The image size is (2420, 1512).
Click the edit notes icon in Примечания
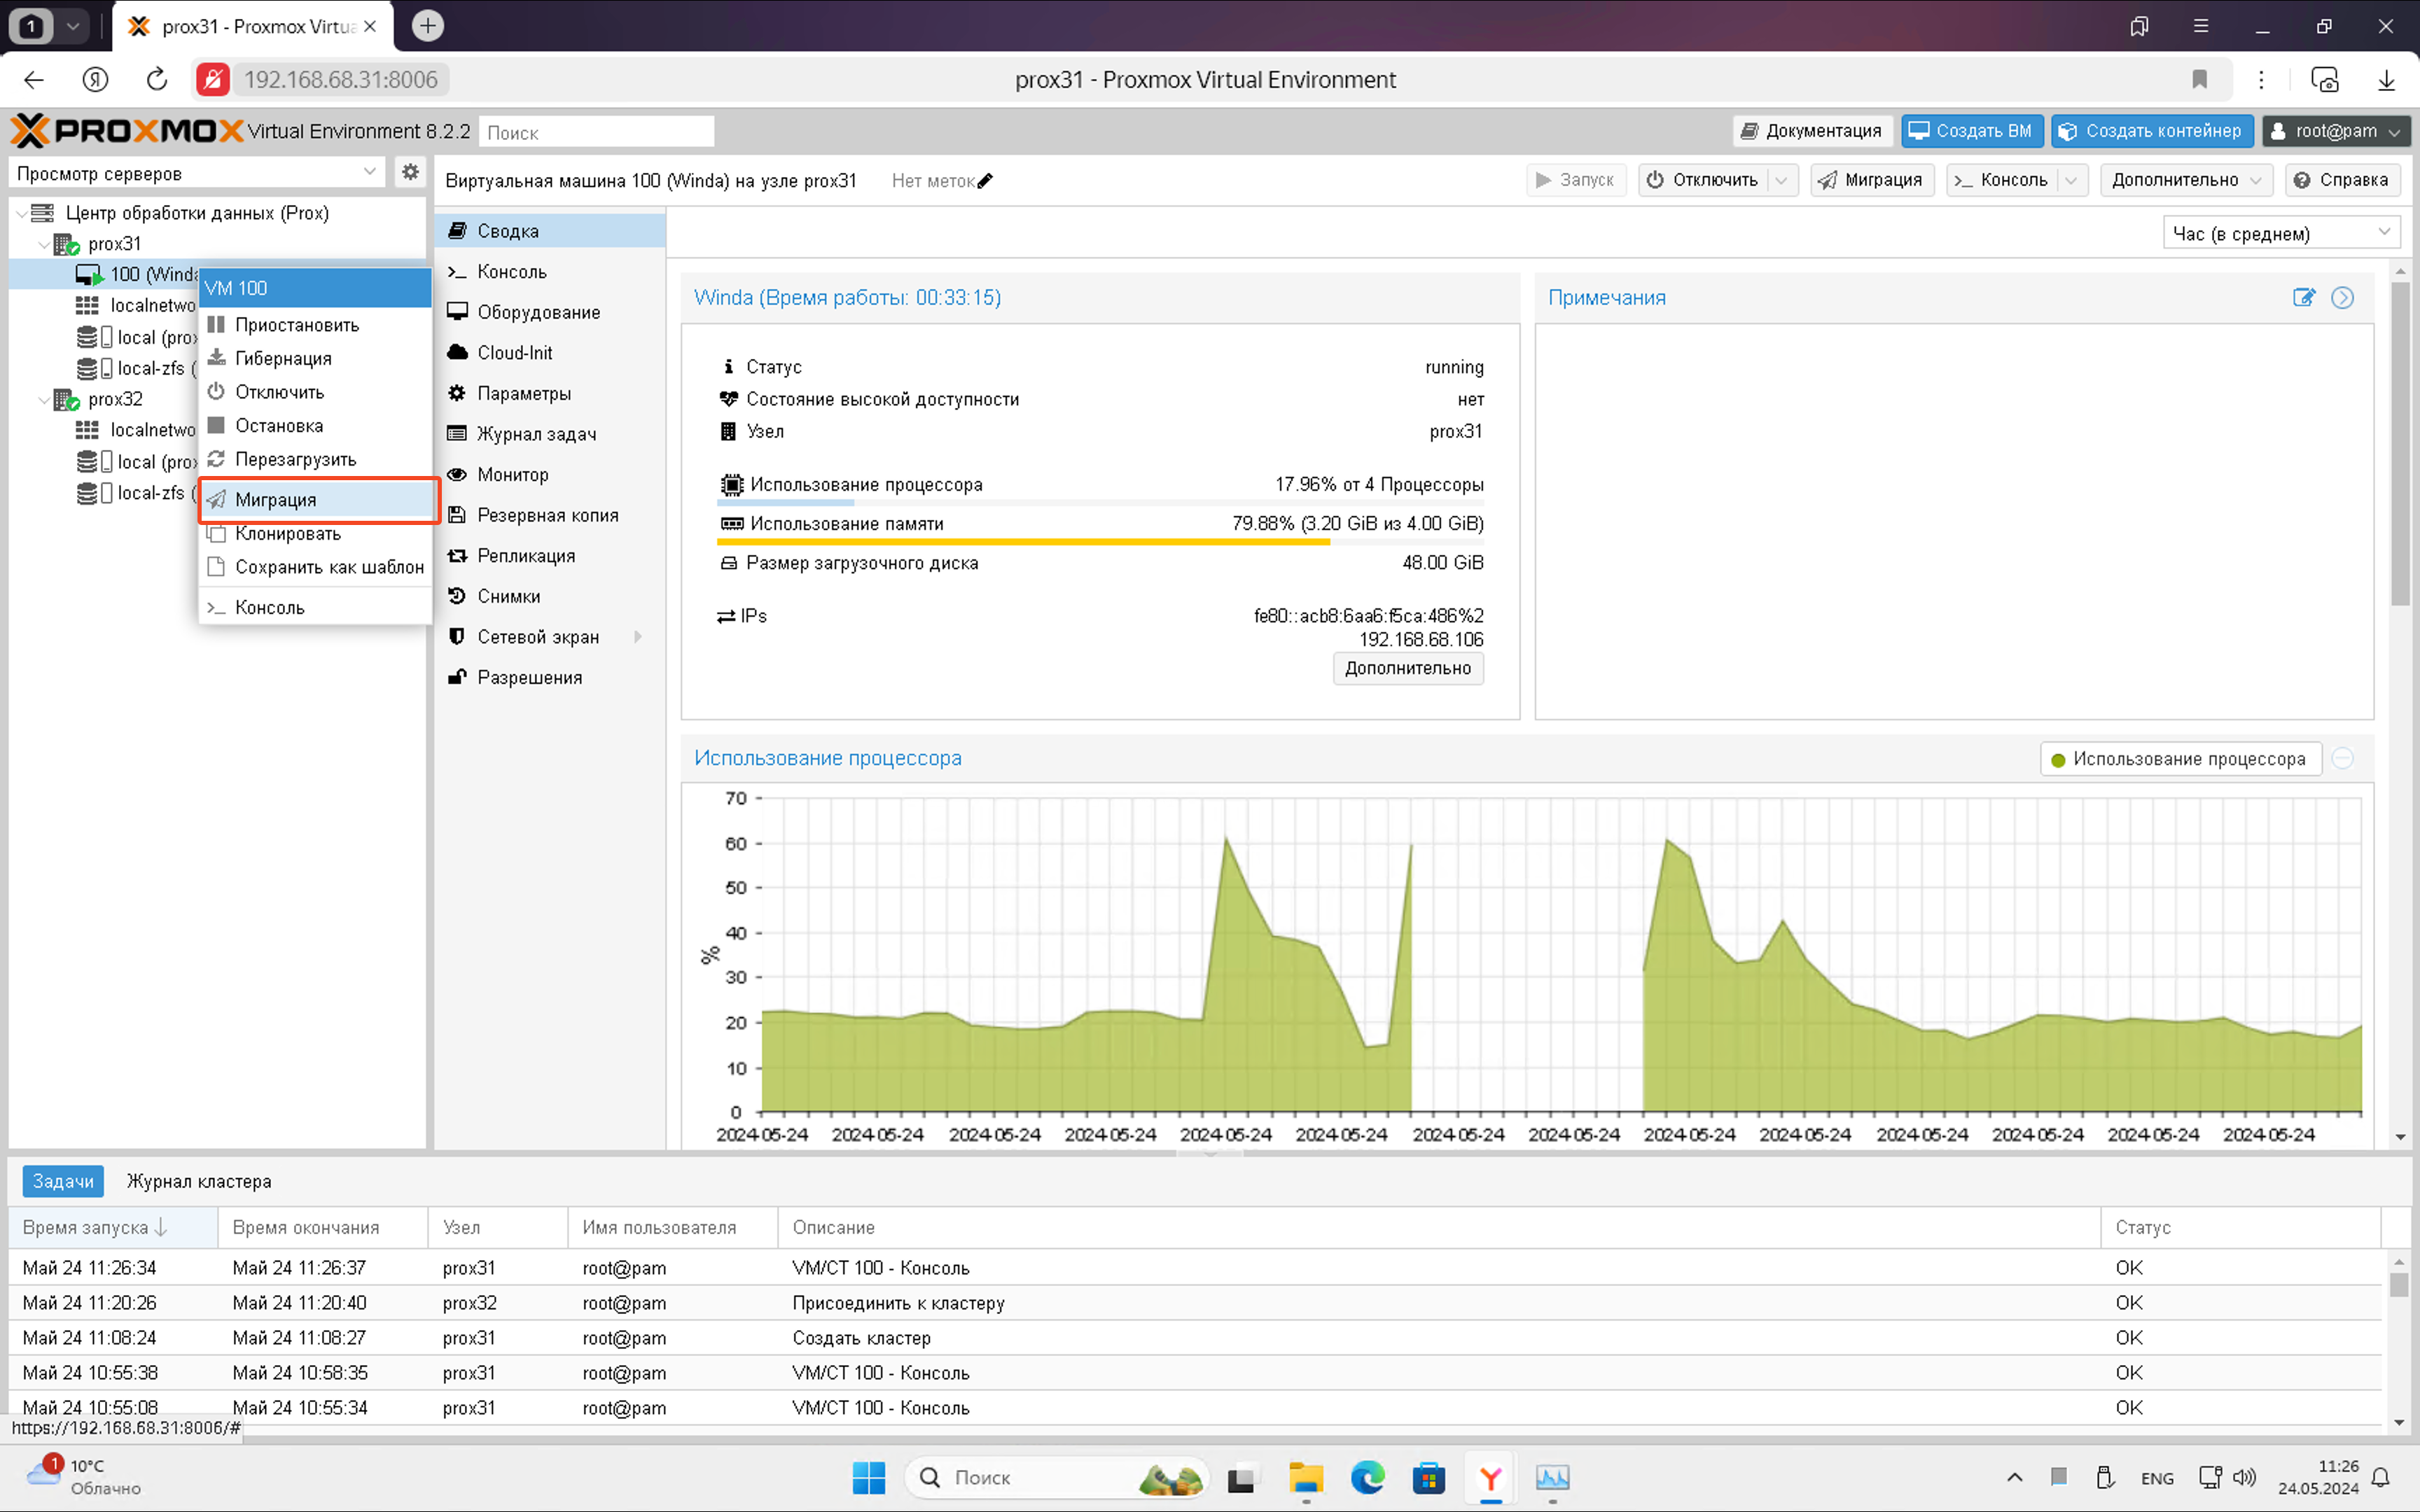[2304, 297]
